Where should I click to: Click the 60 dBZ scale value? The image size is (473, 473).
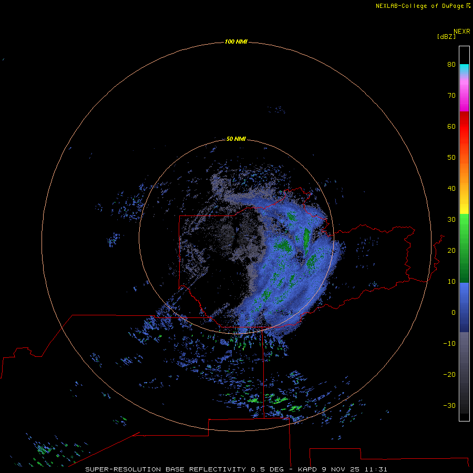[x=451, y=126]
